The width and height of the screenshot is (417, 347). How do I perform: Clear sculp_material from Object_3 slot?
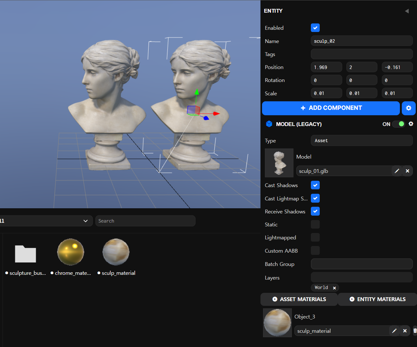click(405, 331)
